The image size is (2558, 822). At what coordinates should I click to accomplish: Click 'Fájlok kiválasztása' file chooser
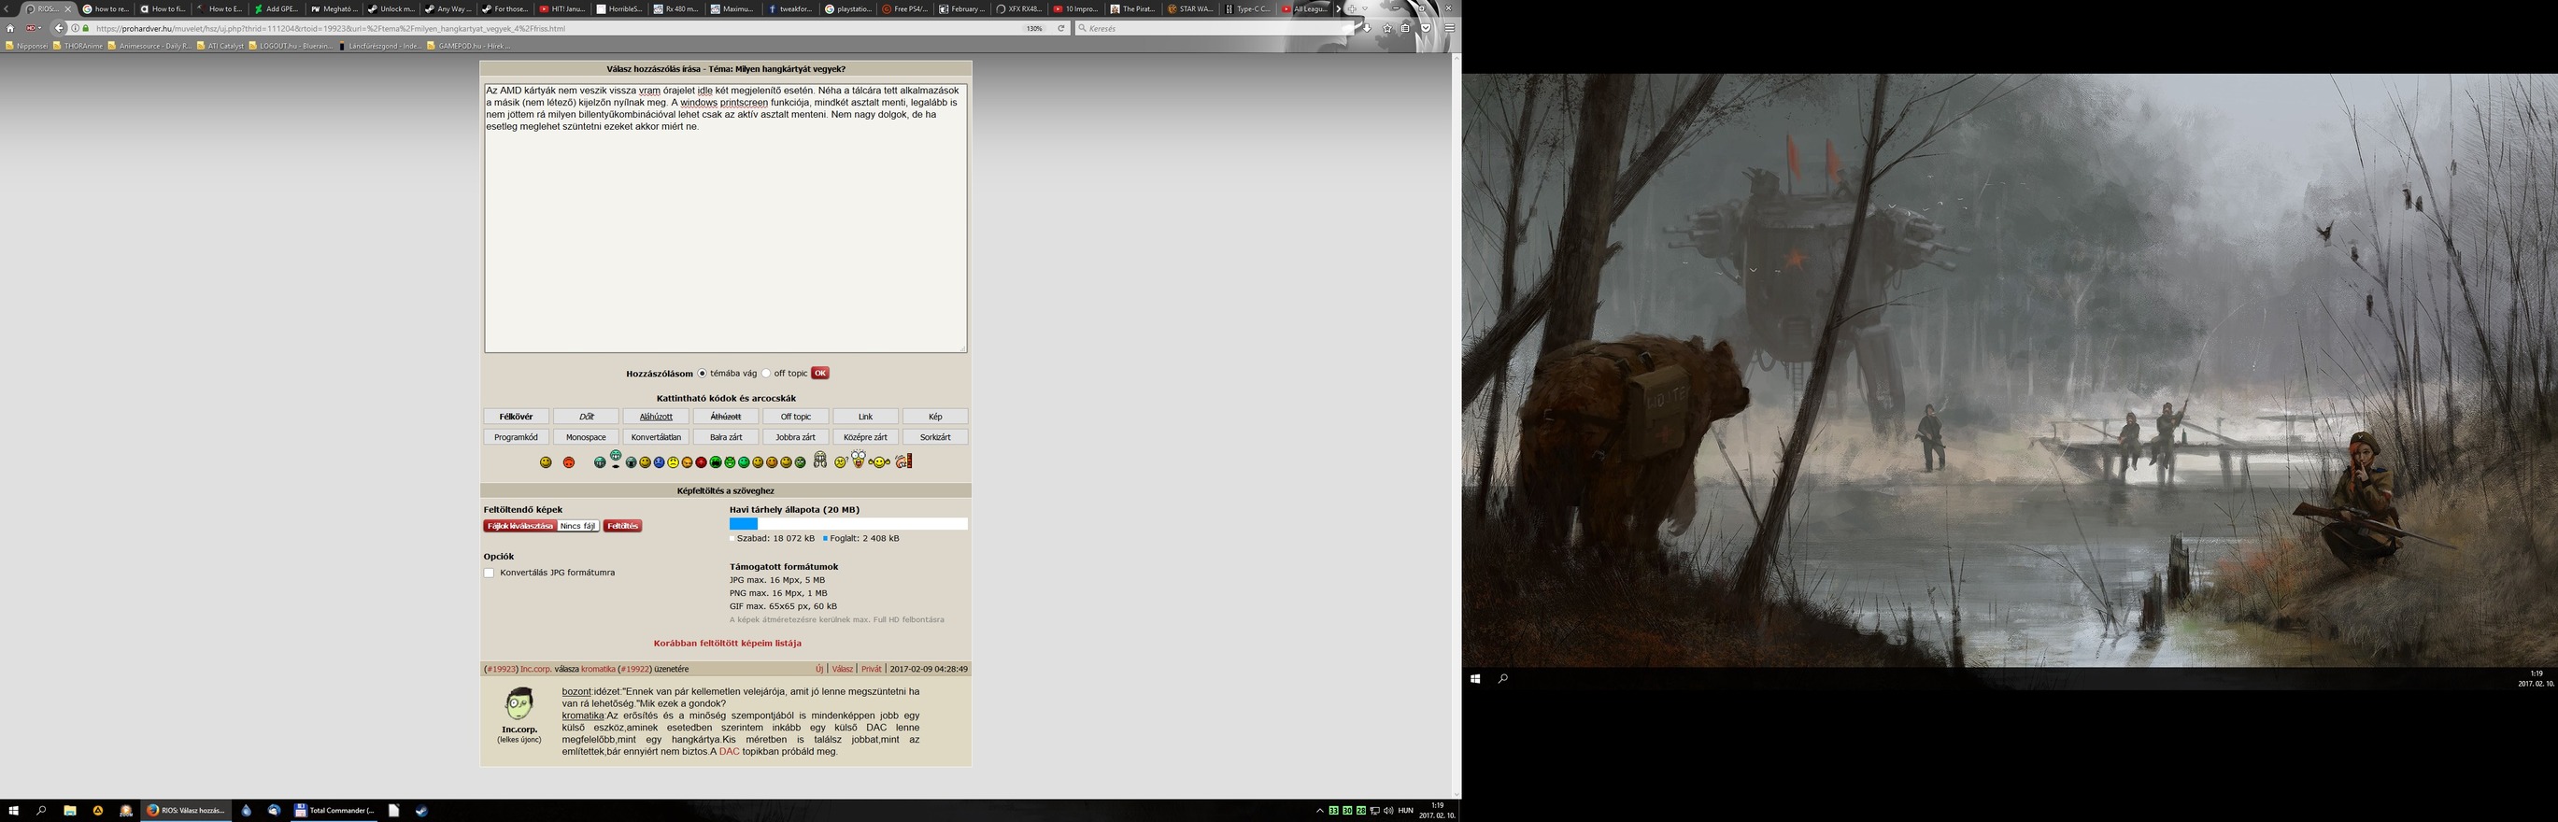[519, 526]
